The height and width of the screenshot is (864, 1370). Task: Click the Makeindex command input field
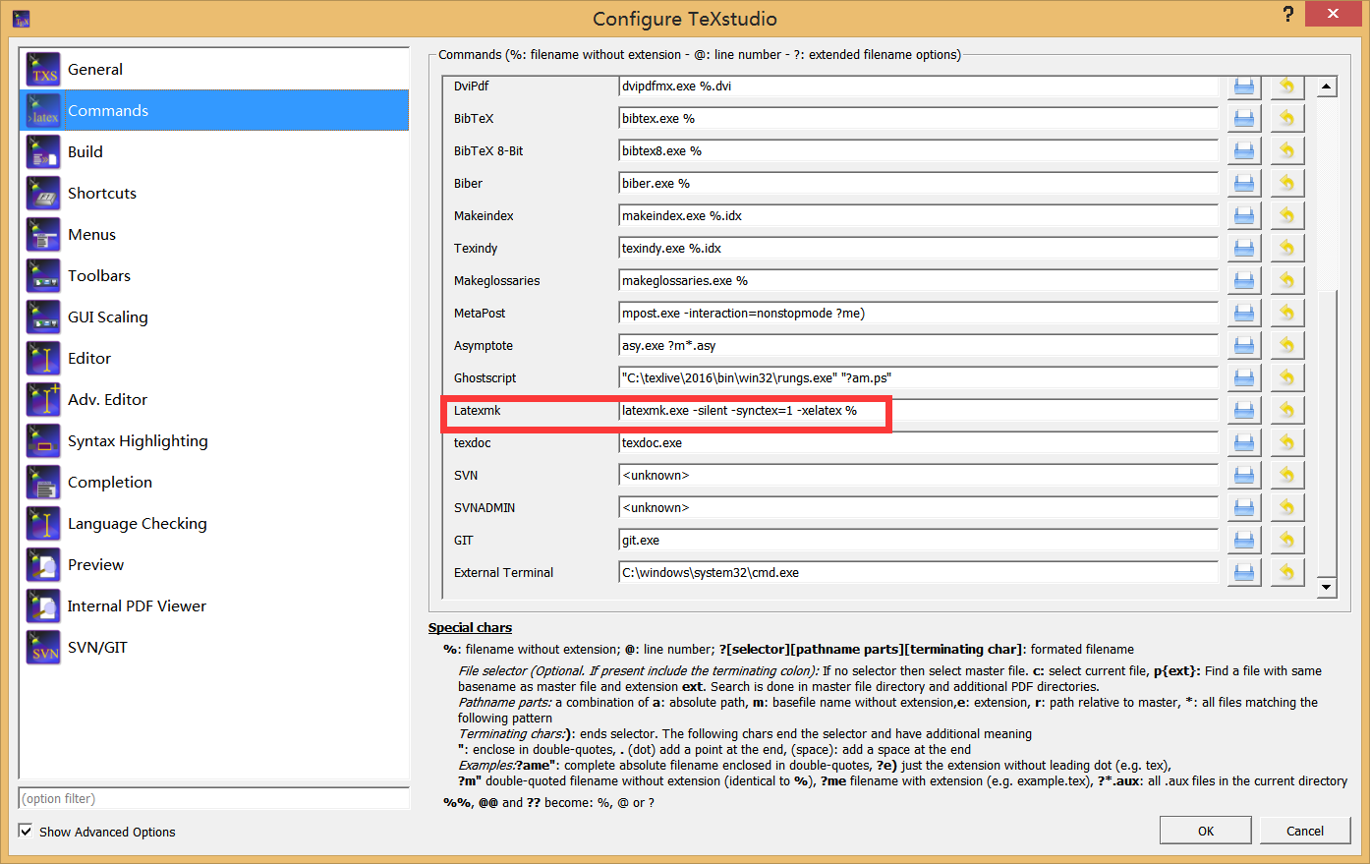(x=918, y=216)
